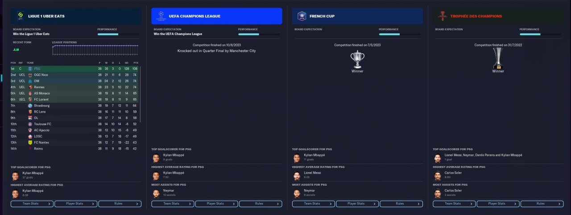The image size is (571, 215).
Task: Click Neymar name beside 6 assists
Action: coord(309,191)
